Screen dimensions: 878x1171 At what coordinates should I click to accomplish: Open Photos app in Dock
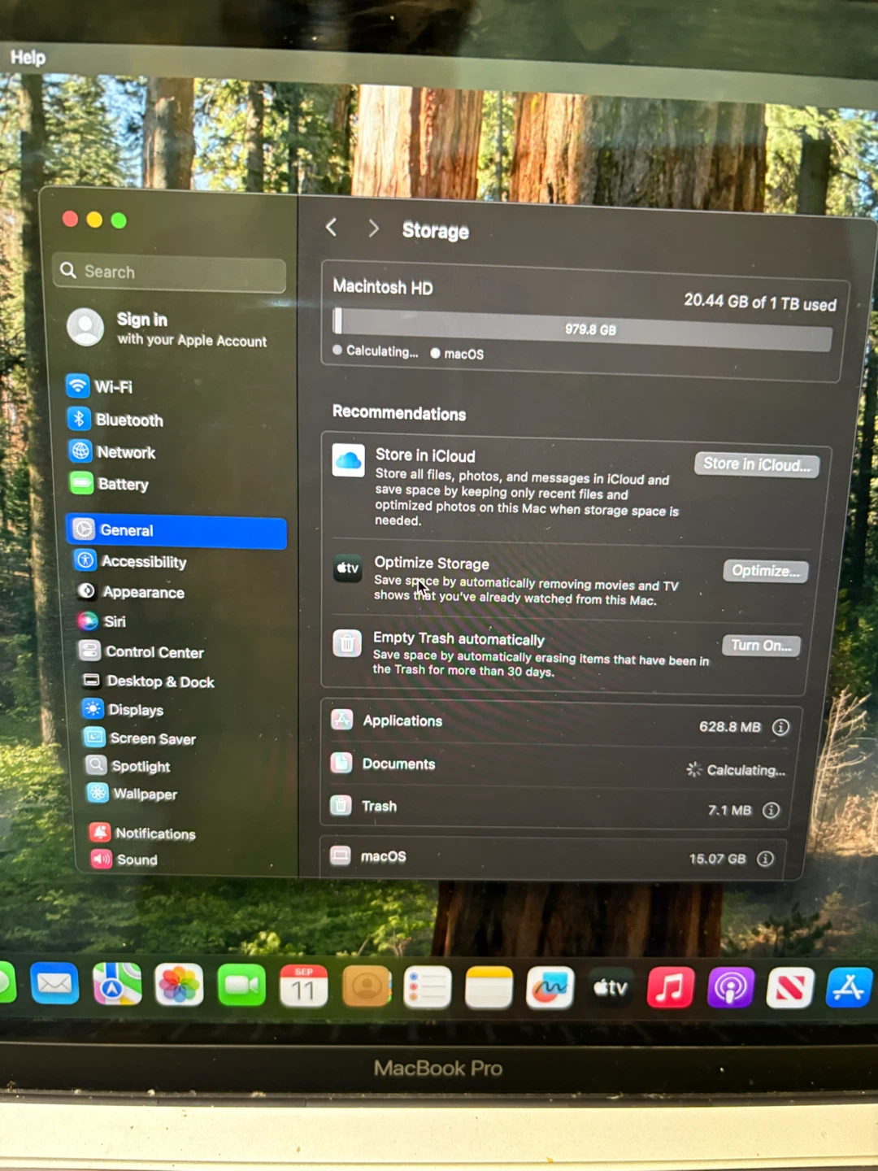(x=179, y=985)
